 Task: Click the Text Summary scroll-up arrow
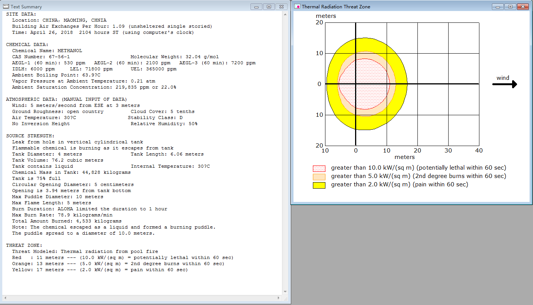[x=285, y=14]
